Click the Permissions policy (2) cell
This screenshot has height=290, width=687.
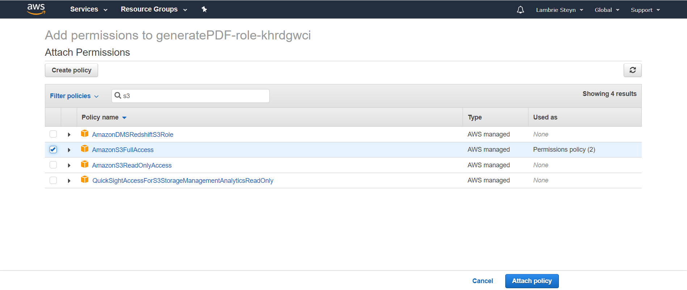564,150
